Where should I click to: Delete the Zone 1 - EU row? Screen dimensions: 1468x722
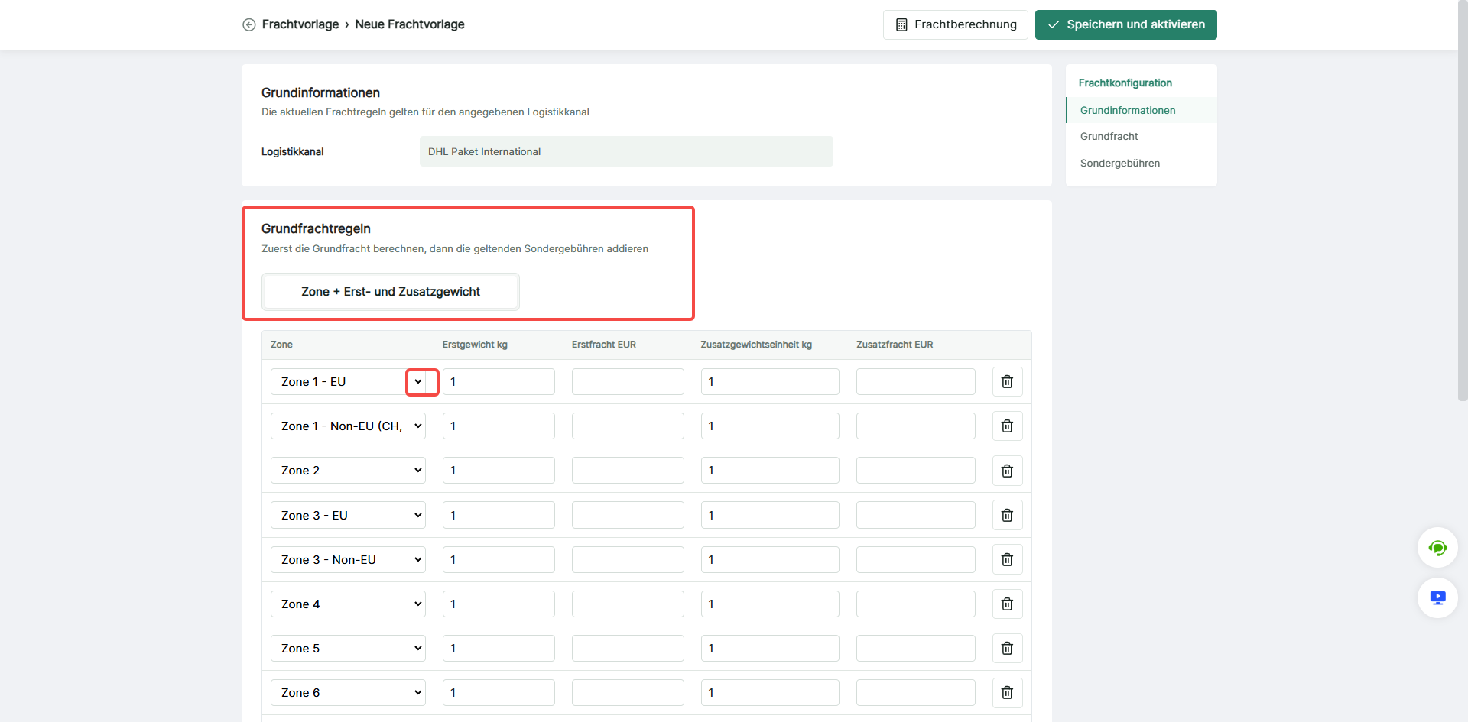coord(1007,382)
